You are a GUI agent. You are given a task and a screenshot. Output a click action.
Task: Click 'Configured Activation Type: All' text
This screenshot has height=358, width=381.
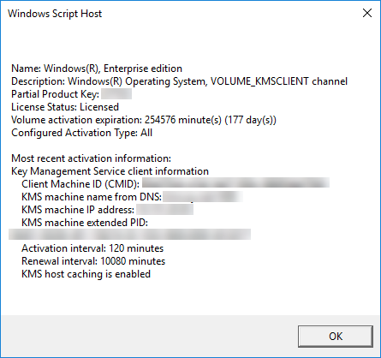pyautogui.click(x=81, y=133)
